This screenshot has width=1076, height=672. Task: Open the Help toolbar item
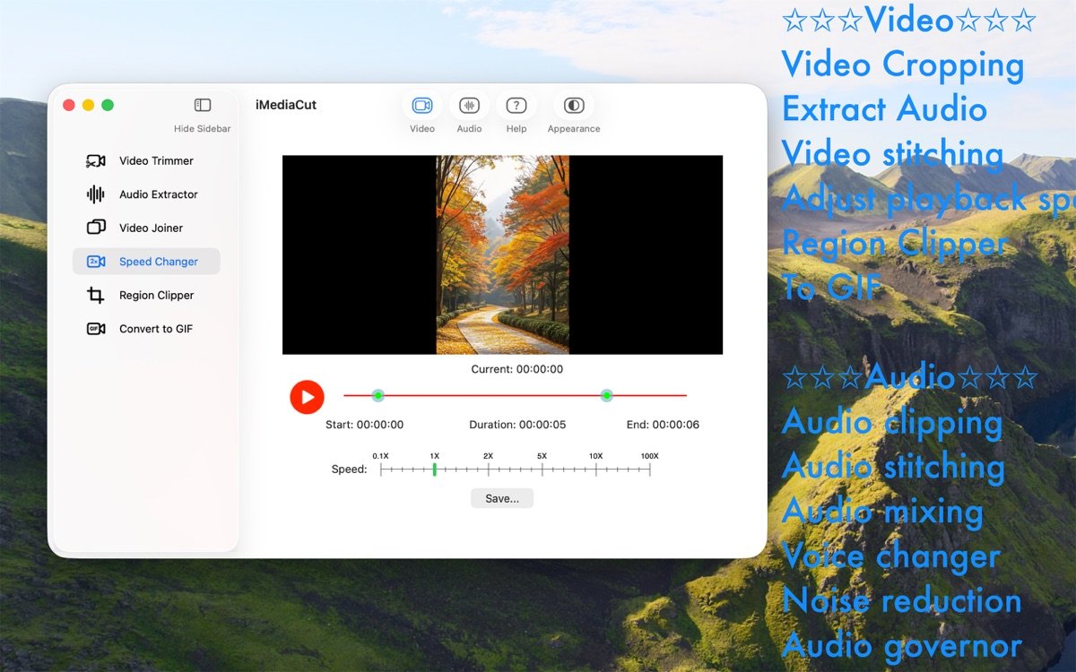pos(516,106)
